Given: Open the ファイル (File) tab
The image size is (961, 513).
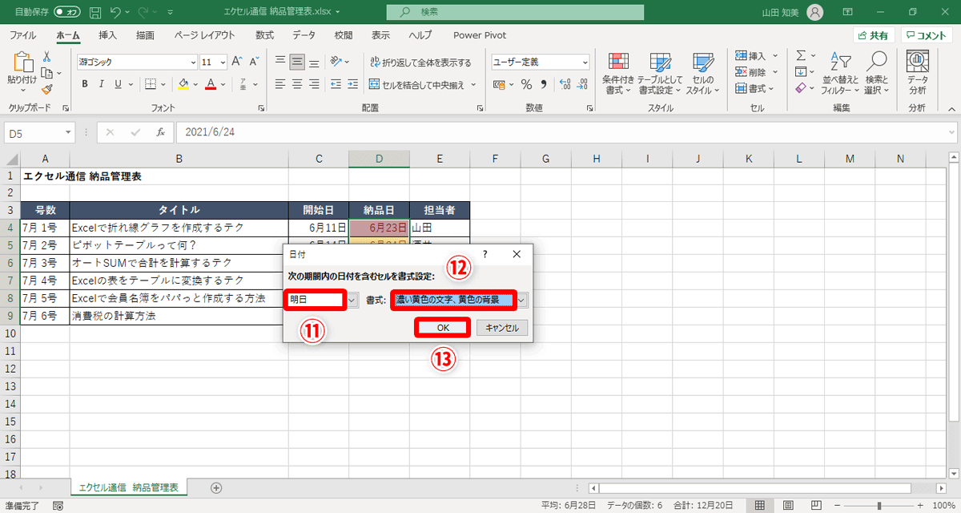Looking at the screenshot, I should 22,35.
